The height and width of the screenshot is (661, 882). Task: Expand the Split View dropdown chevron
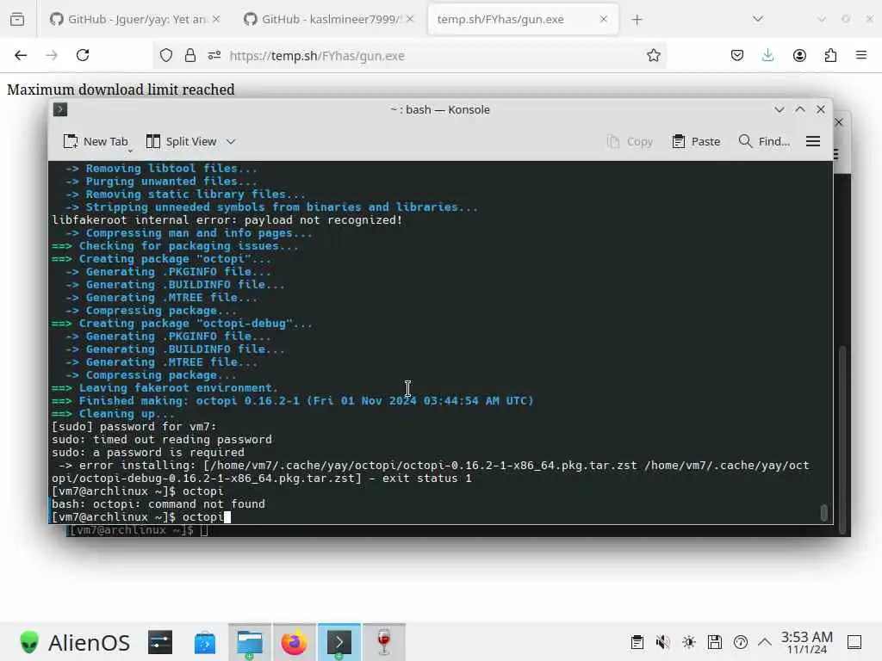231,142
